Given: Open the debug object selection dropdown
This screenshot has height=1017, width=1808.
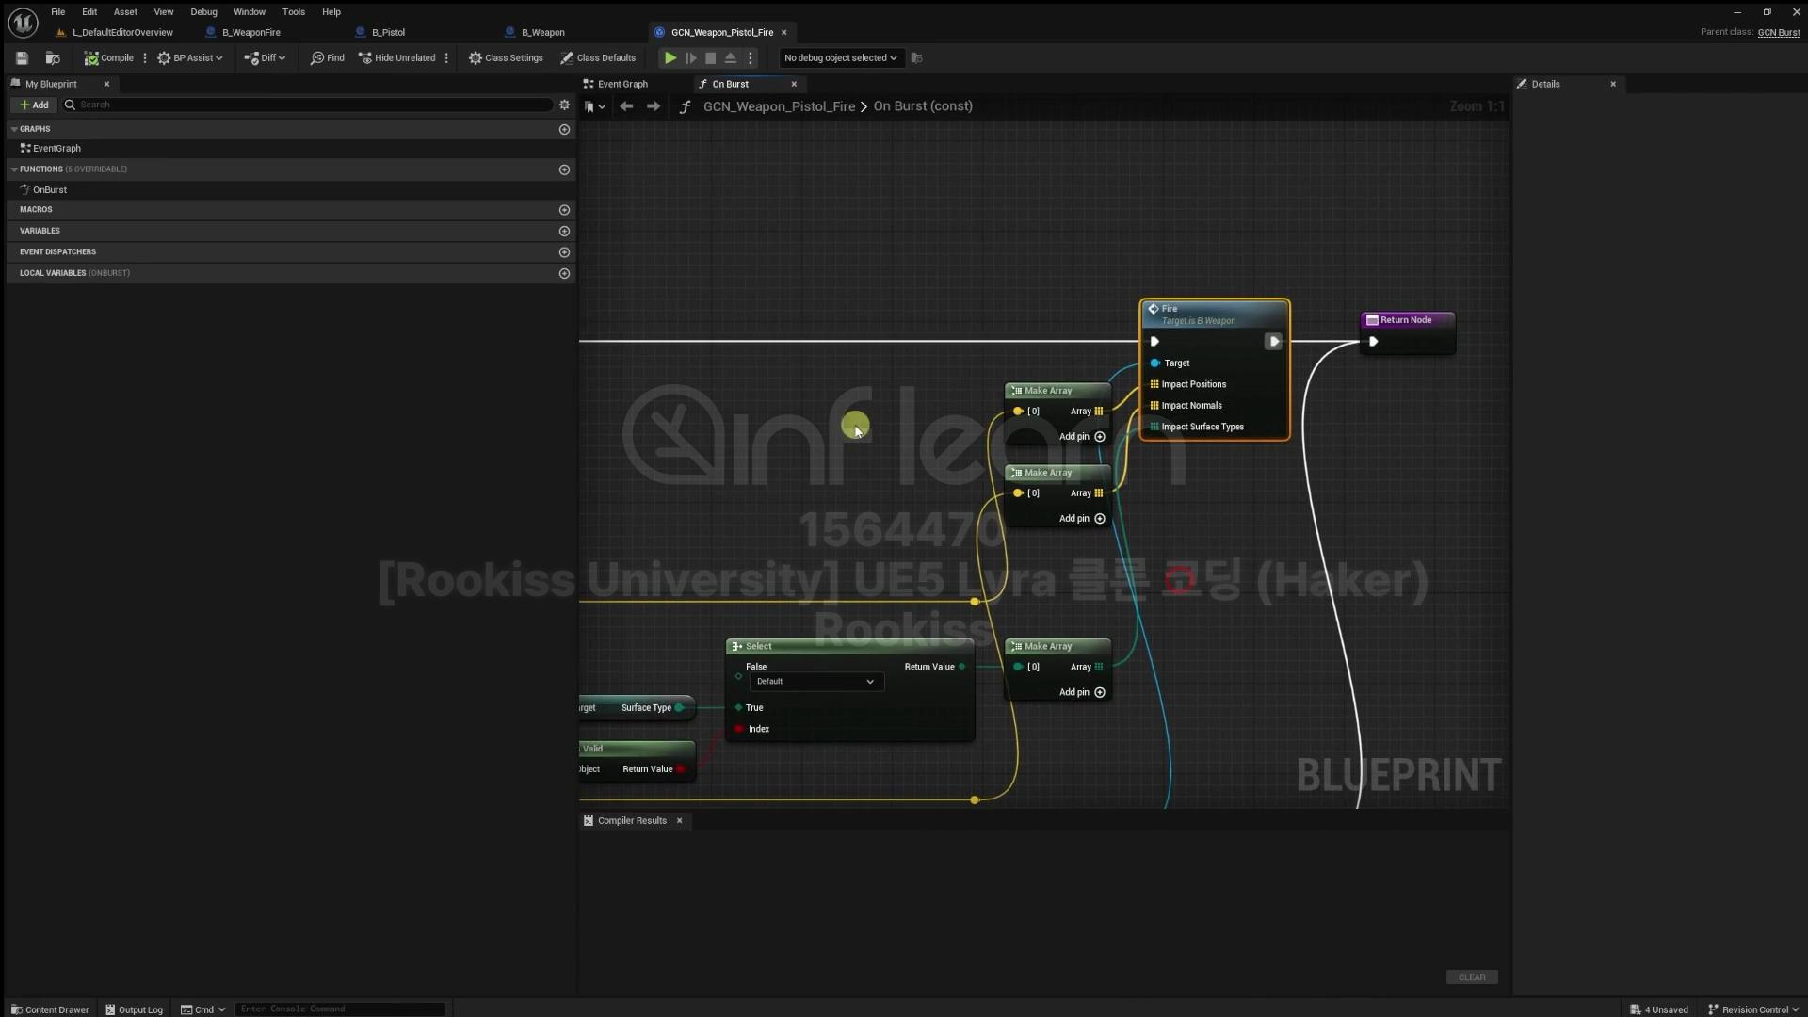Looking at the screenshot, I should (x=840, y=58).
